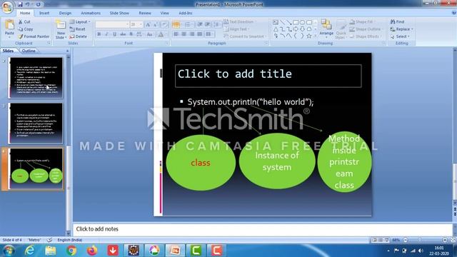Viewport: 457px width, 257px height.
Task: Toggle strikethrough formatting
Action: pyautogui.click(x=123, y=34)
